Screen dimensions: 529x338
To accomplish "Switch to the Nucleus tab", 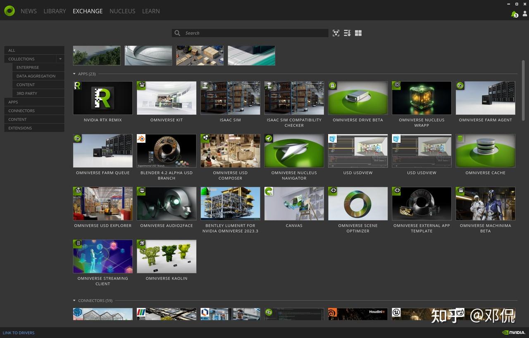I will [x=122, y=11].
